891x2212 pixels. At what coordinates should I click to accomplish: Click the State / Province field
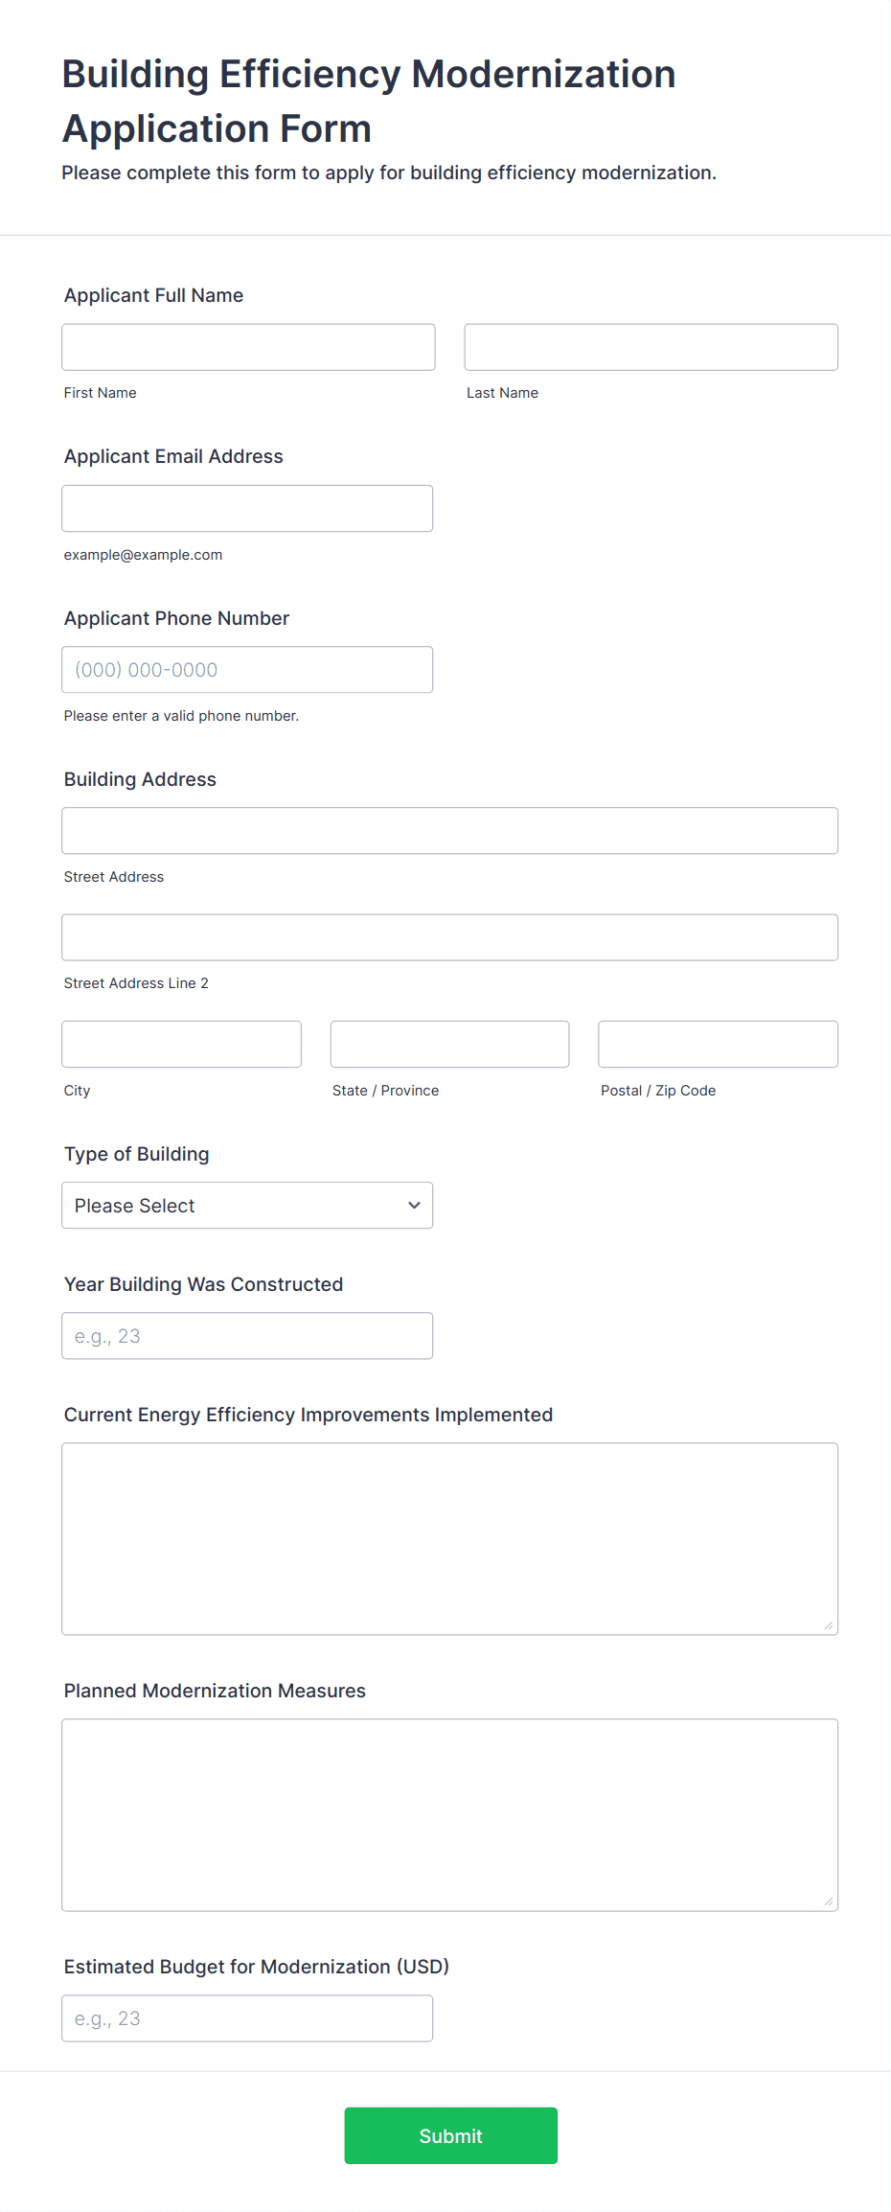[x=449, y=1044]
